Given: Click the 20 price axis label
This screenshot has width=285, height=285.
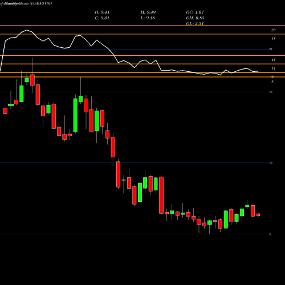Looking at the screenshot, I should click(x=273, y=30).
